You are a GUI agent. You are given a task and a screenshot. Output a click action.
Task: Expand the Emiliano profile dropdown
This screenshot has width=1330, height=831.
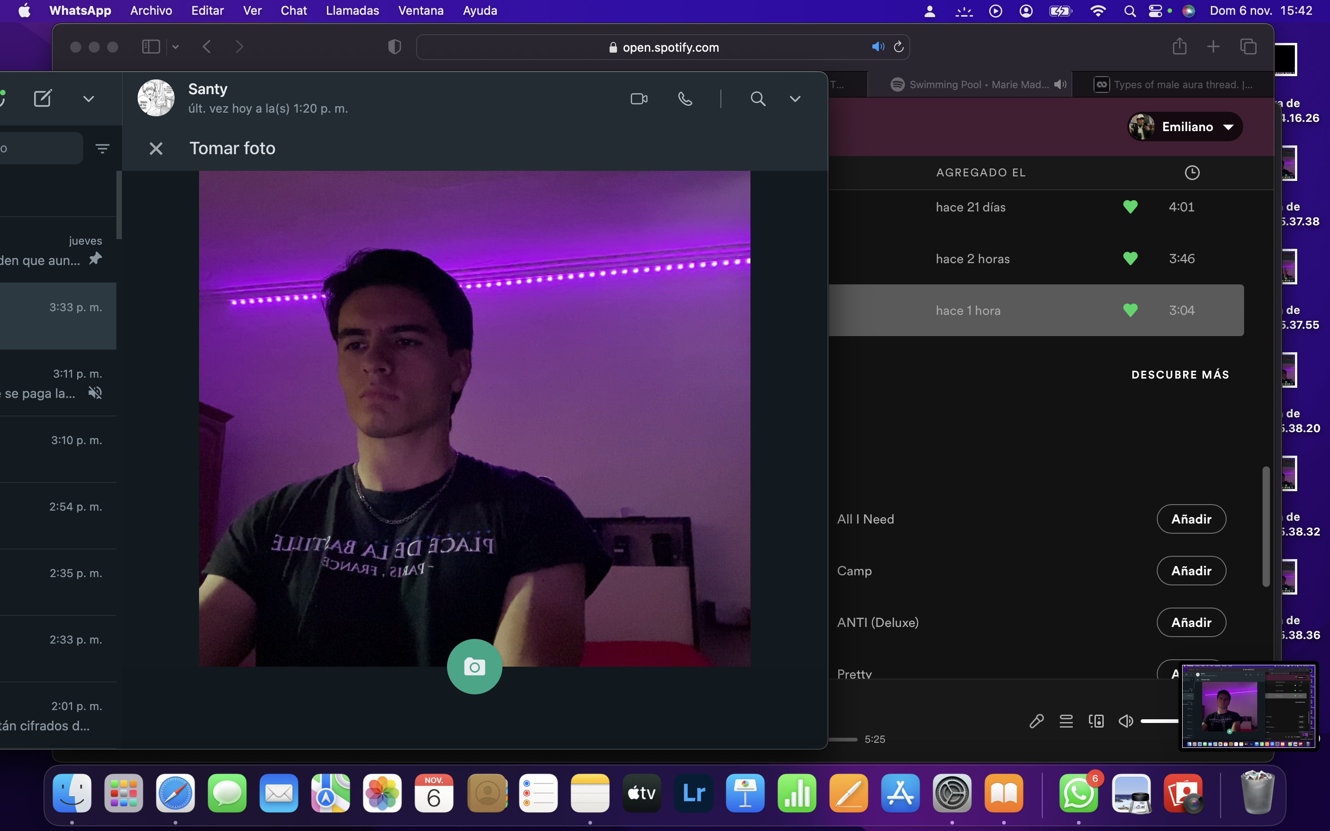pos(1185,127)
